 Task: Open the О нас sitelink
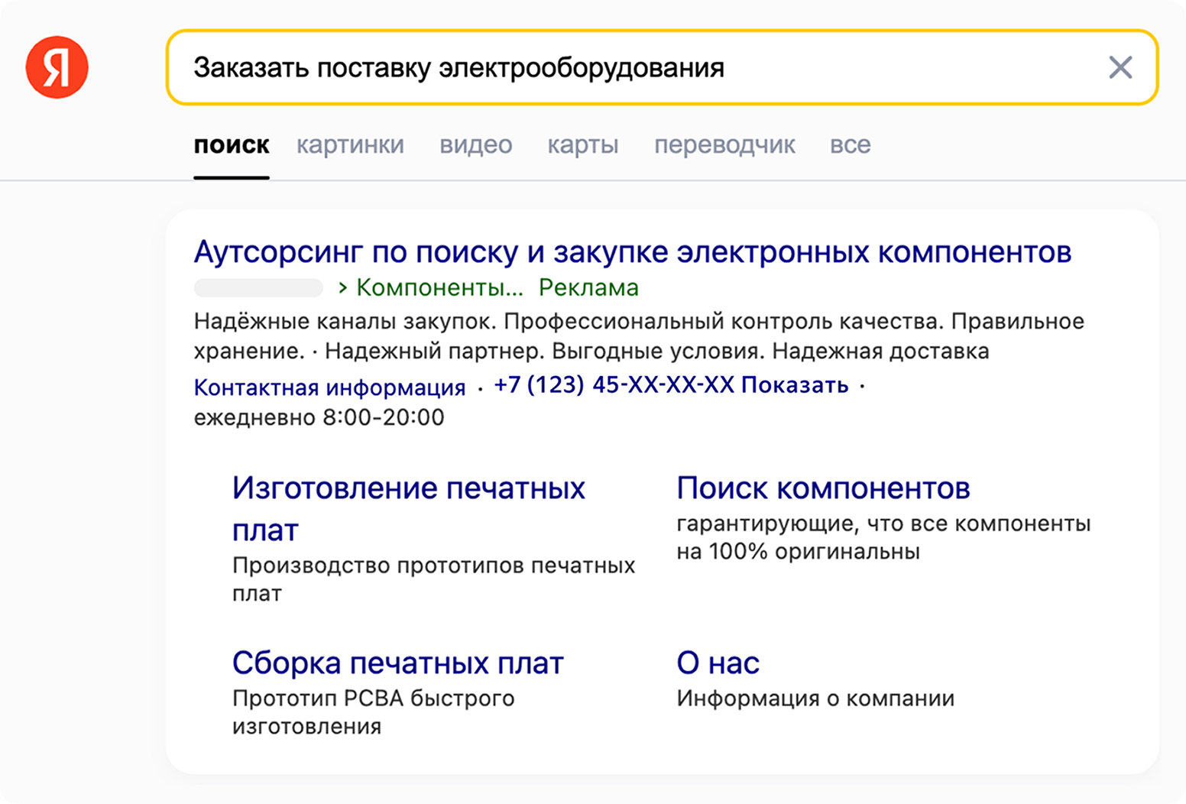pyautogui.click(x=718, y=663)
